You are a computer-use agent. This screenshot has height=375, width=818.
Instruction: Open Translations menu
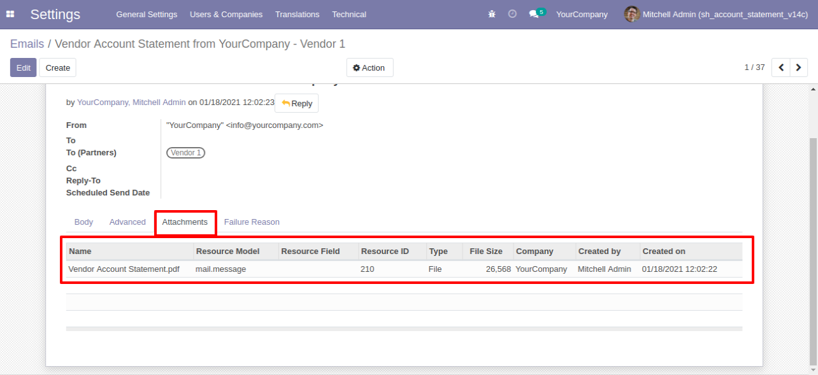coord(298,14)
